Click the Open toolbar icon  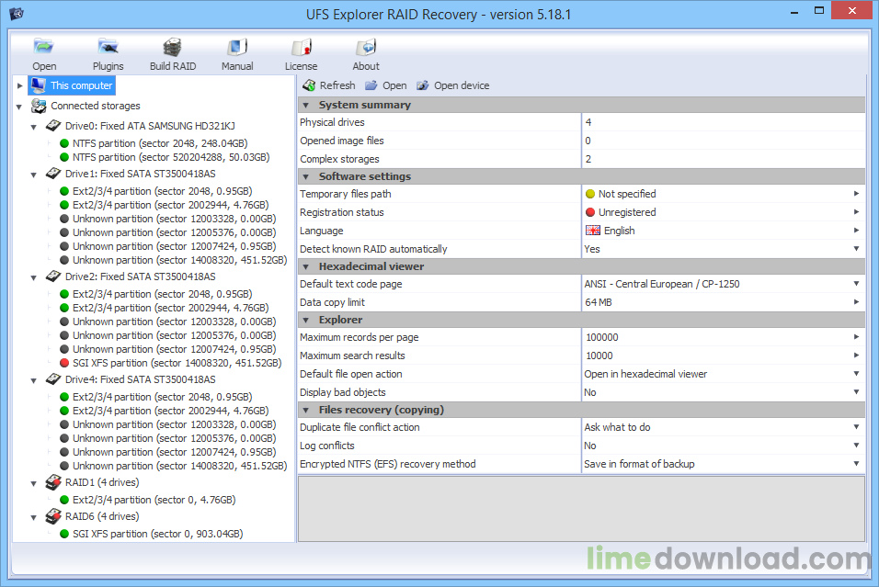[x=44, y=47]
